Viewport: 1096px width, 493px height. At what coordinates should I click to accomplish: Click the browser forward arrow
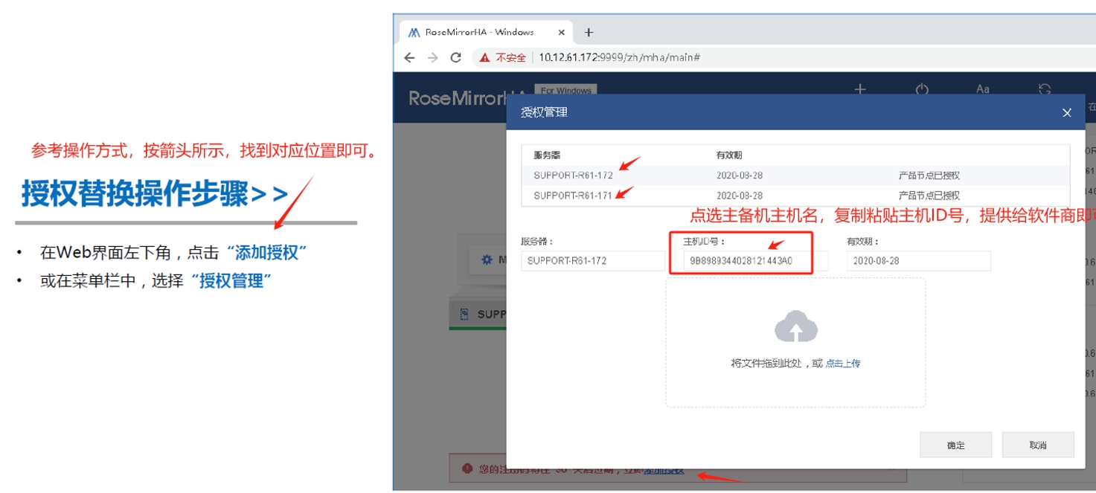click(433, 57)
